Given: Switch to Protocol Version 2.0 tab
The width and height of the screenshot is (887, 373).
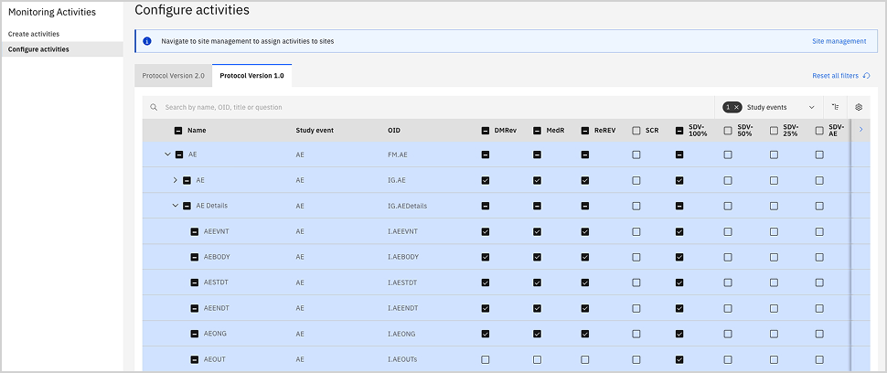Looking at the screenshot, I should [173, 75].
